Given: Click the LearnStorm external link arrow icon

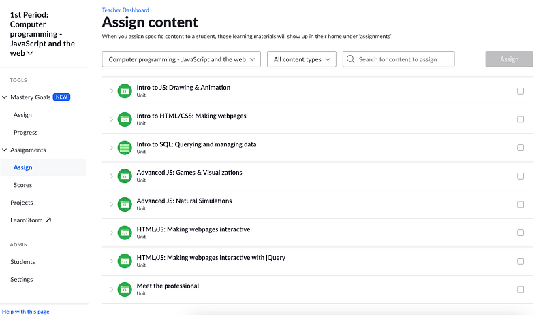Looking at the screenshot, I should pos(48,220).
